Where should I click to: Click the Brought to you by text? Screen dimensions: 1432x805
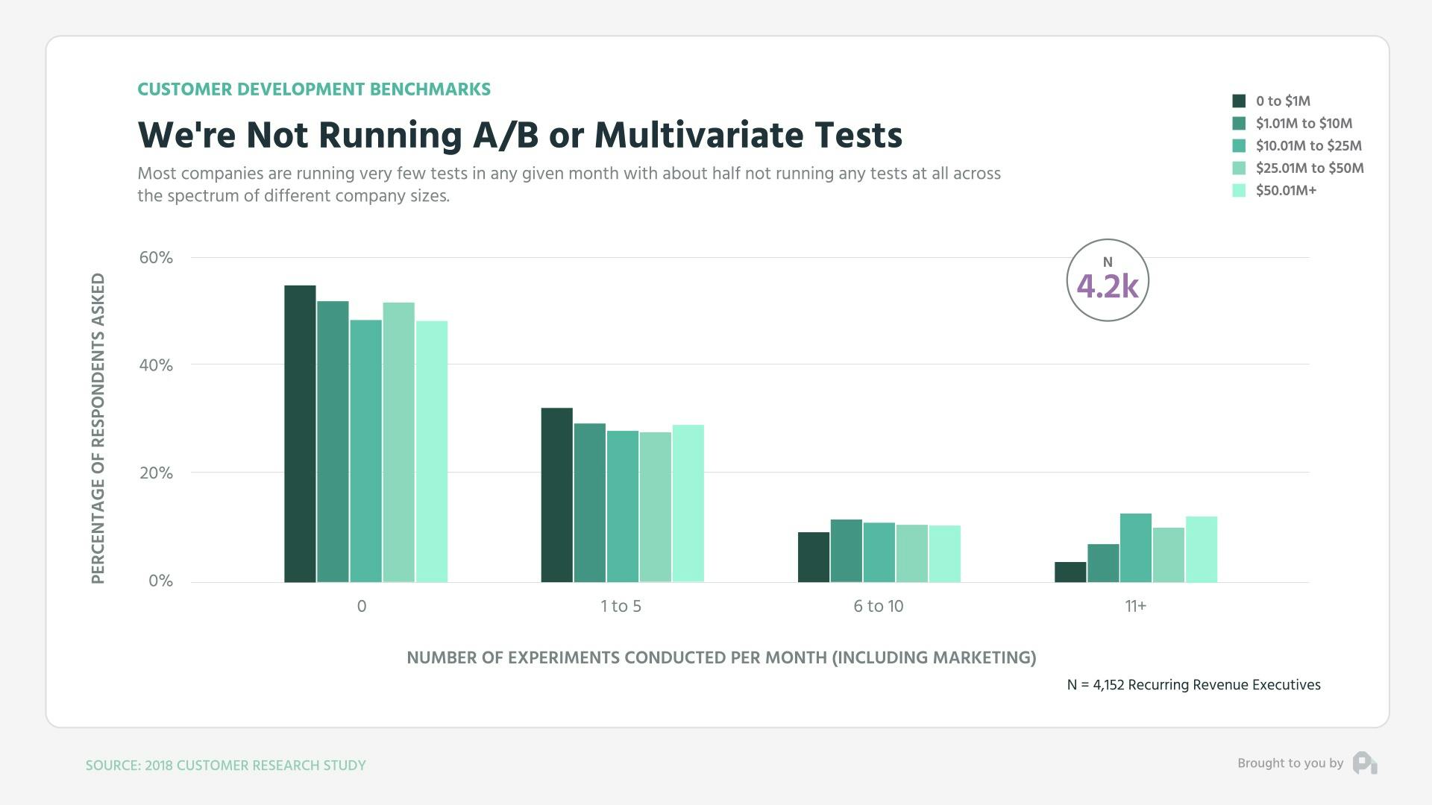pos(1290,763)
